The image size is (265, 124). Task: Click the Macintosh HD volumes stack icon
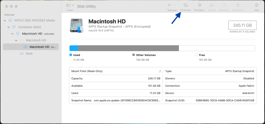tap(18, 34)
